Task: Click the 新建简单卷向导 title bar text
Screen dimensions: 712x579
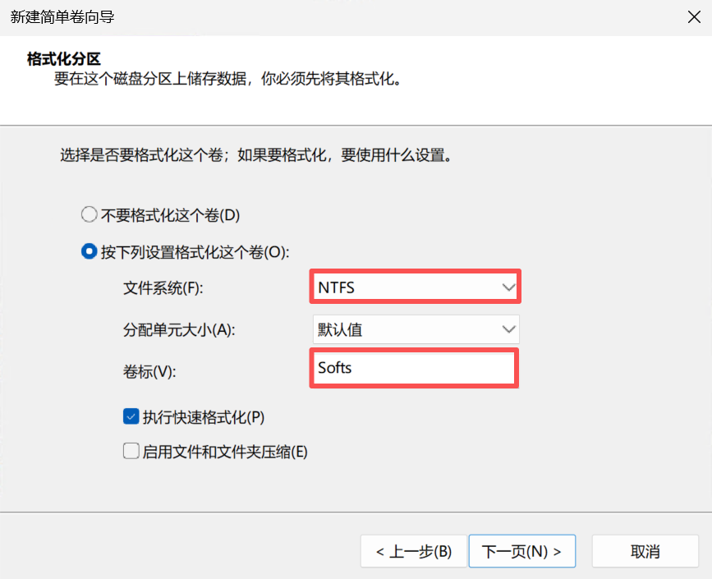Action: pos(62,17)
